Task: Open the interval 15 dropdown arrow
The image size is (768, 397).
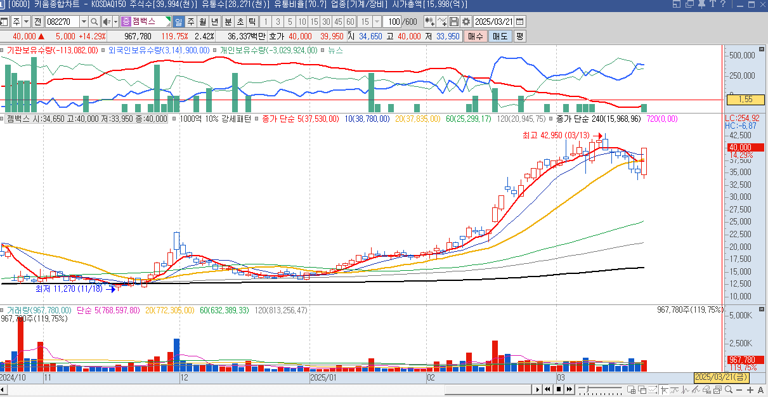Action: point(377,22)
